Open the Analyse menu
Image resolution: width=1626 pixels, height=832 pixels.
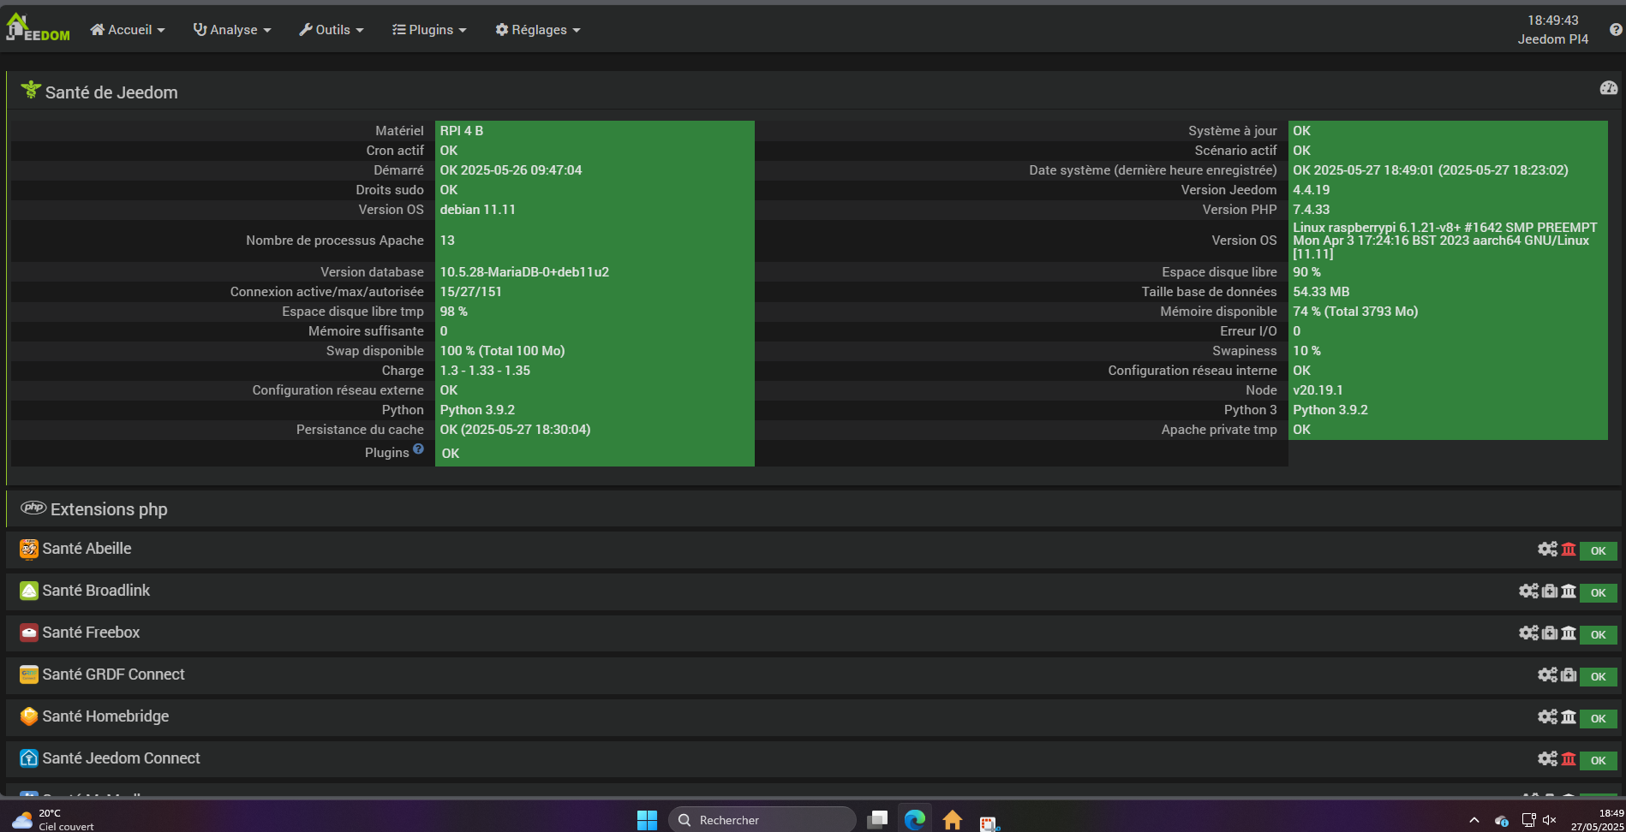click(x=232, y=30)
